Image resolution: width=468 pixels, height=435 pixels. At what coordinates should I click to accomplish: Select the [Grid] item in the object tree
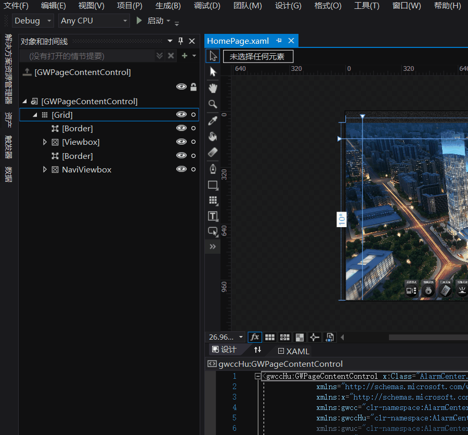(62, 115)
